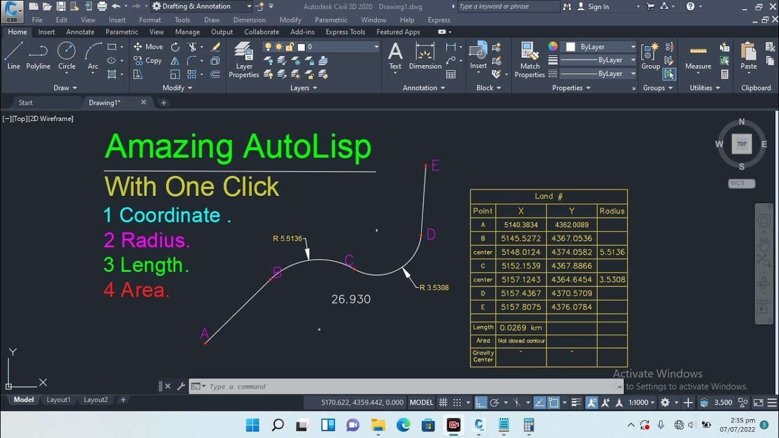This screenshot has width=779, height=438.
Task: Open the Annotate ribbon tab
Action: [80, 32]
